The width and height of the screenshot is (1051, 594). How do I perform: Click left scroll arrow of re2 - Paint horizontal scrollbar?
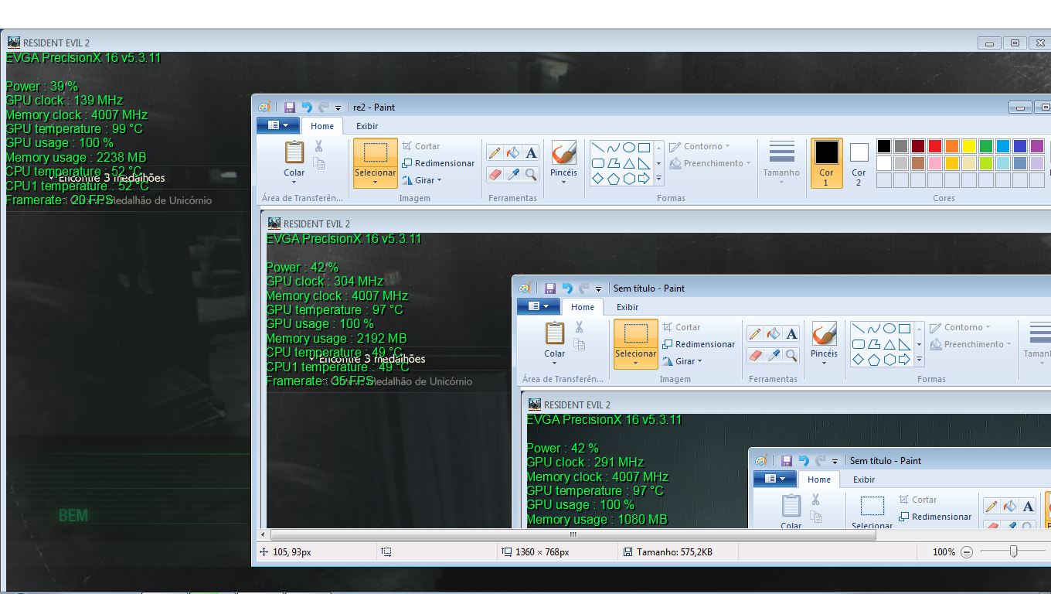tap(264, 534)
